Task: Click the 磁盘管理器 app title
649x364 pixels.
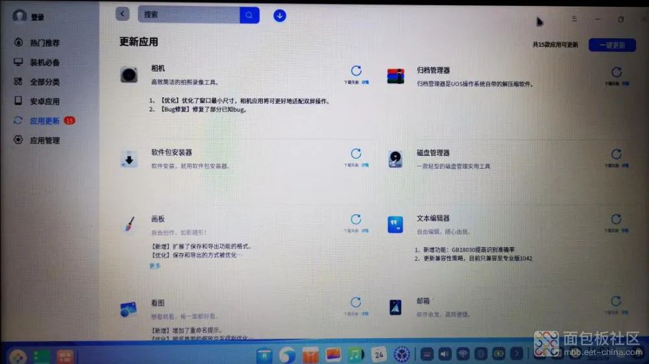Action: pyautogui.click(x=433, y=152)
